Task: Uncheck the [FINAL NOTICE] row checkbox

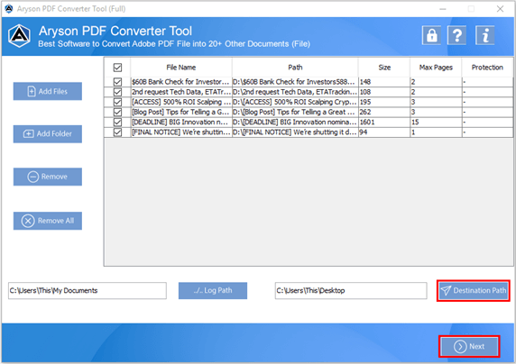Action: pyautogui.click(x=117, y=132)
